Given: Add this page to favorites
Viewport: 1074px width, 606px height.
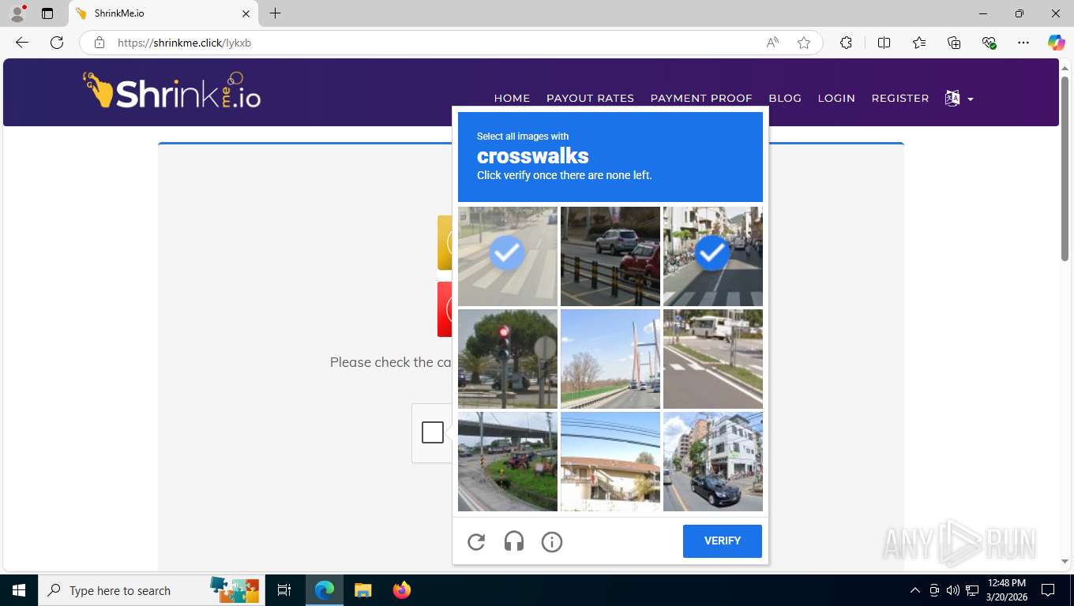Looking at the screenshot, I should (x=804, y=43).
